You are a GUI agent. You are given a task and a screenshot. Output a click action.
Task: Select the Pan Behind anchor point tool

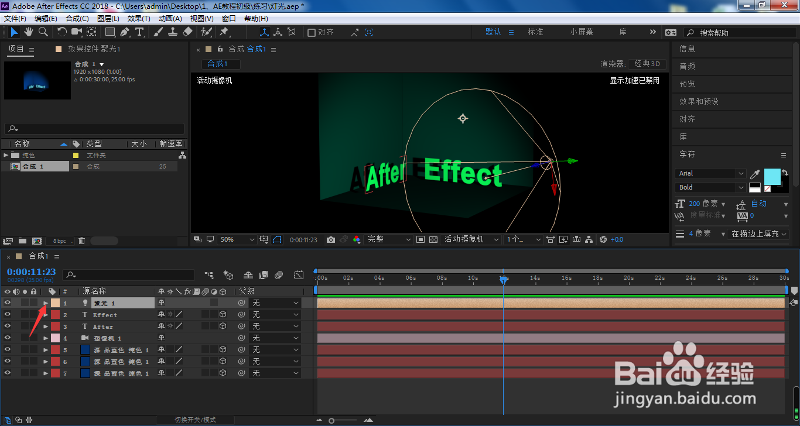[x=91, y=32]
